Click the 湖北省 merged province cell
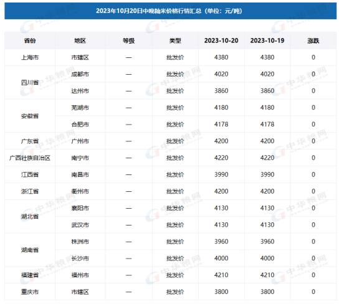This screenshot has width=345, height=304. click(x=30, y=216)
